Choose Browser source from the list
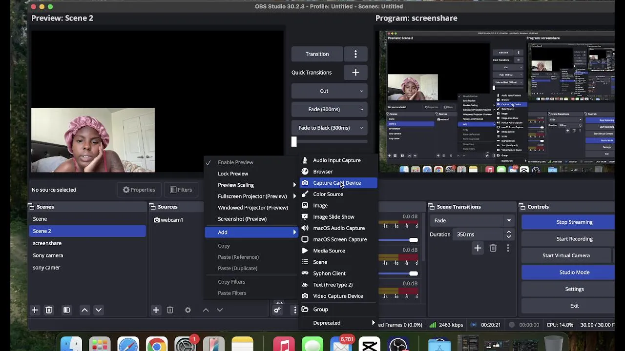This screenshot has height=351, width=625. click(x=339, y=172)
